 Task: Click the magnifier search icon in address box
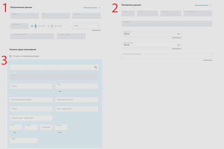96,67
